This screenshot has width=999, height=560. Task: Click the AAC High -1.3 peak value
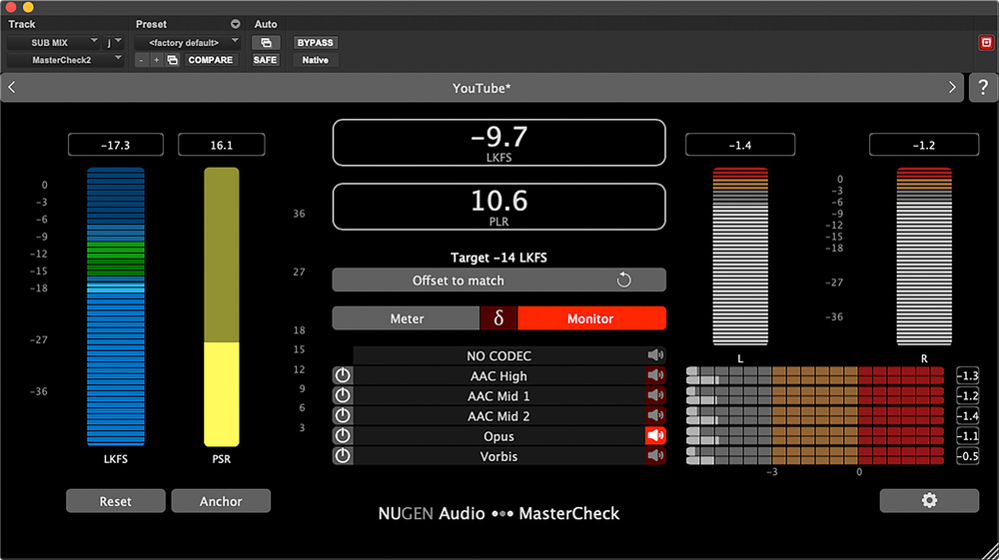[x=967, y=375]
